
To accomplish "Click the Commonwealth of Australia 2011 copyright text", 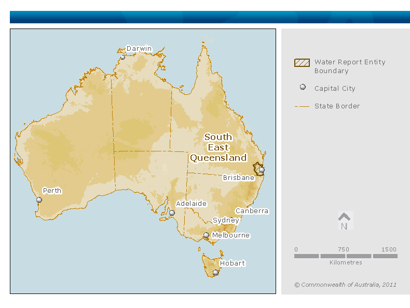I will pyautogui.click(x=346, y=285).
